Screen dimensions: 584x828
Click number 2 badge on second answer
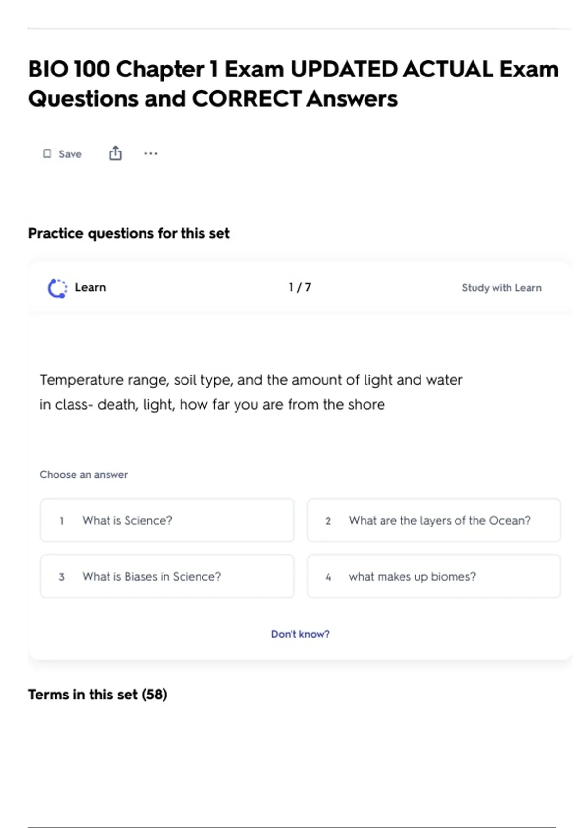coord(328,521)
